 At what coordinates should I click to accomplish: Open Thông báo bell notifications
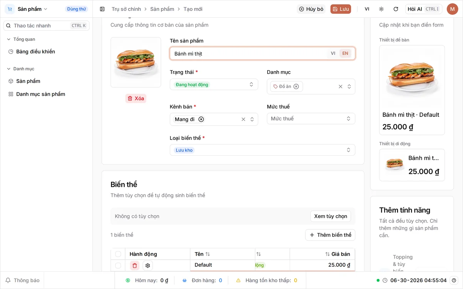click(22, 281)
